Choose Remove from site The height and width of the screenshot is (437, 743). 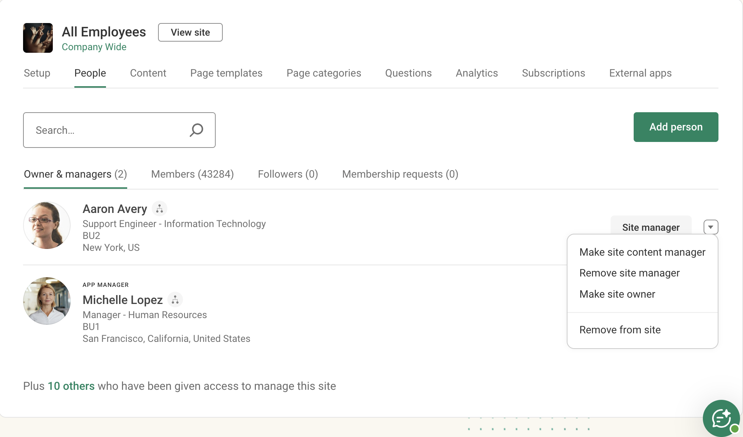pyautogui.click(x=620, y=330)
